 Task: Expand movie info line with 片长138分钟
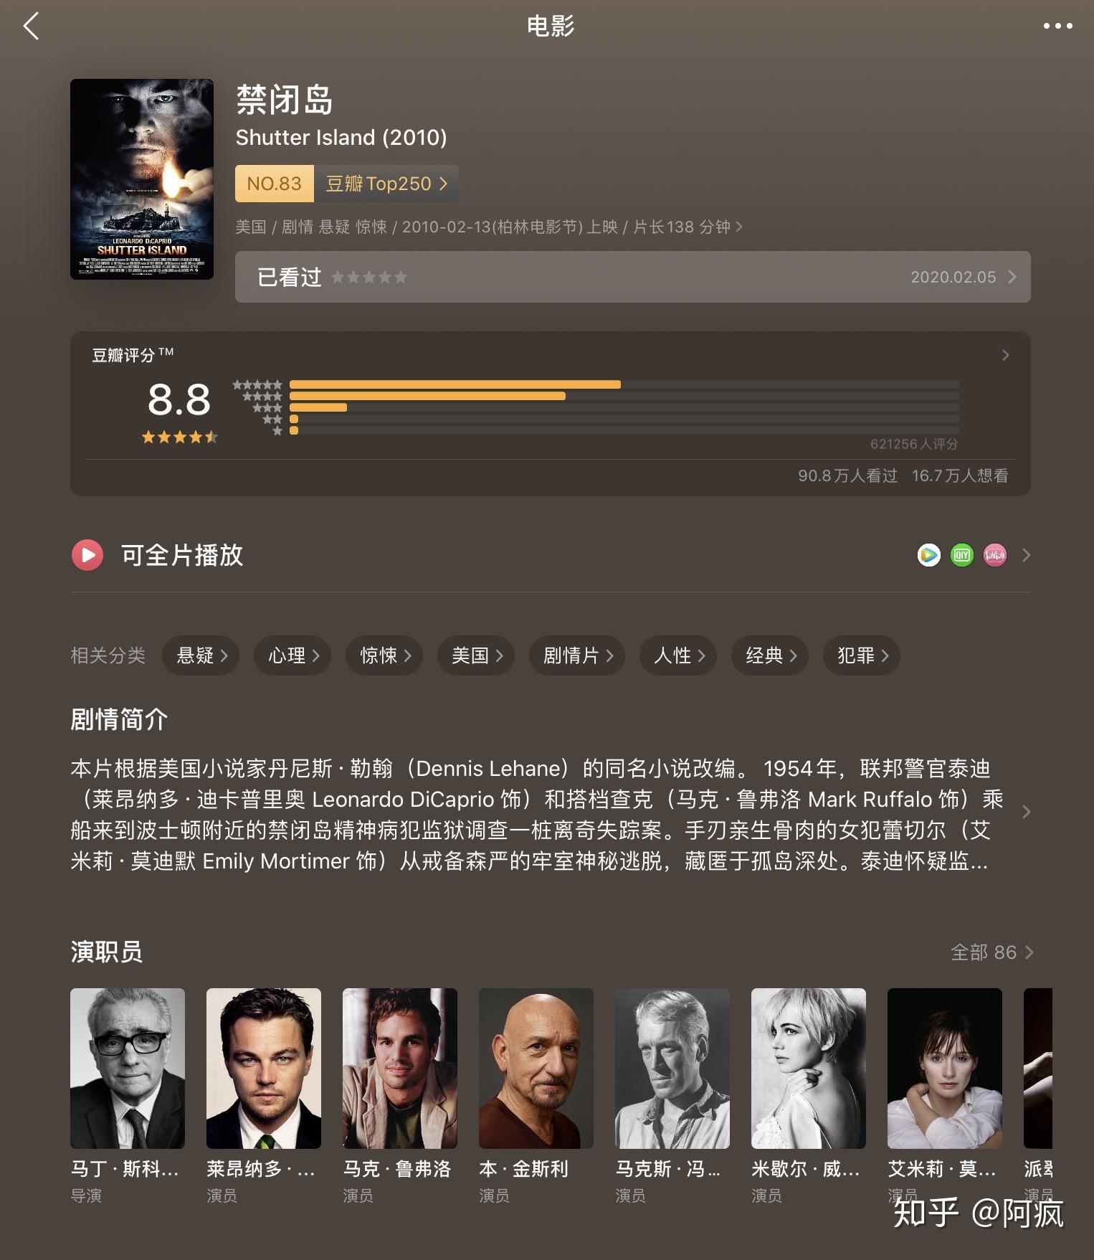[x=489, y=227]
